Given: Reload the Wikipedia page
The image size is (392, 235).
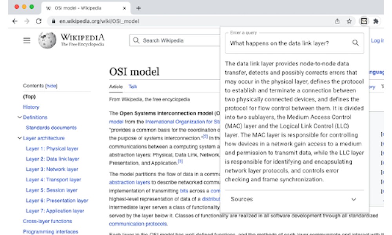Looking at the screenshot, I should coord(38,21).
